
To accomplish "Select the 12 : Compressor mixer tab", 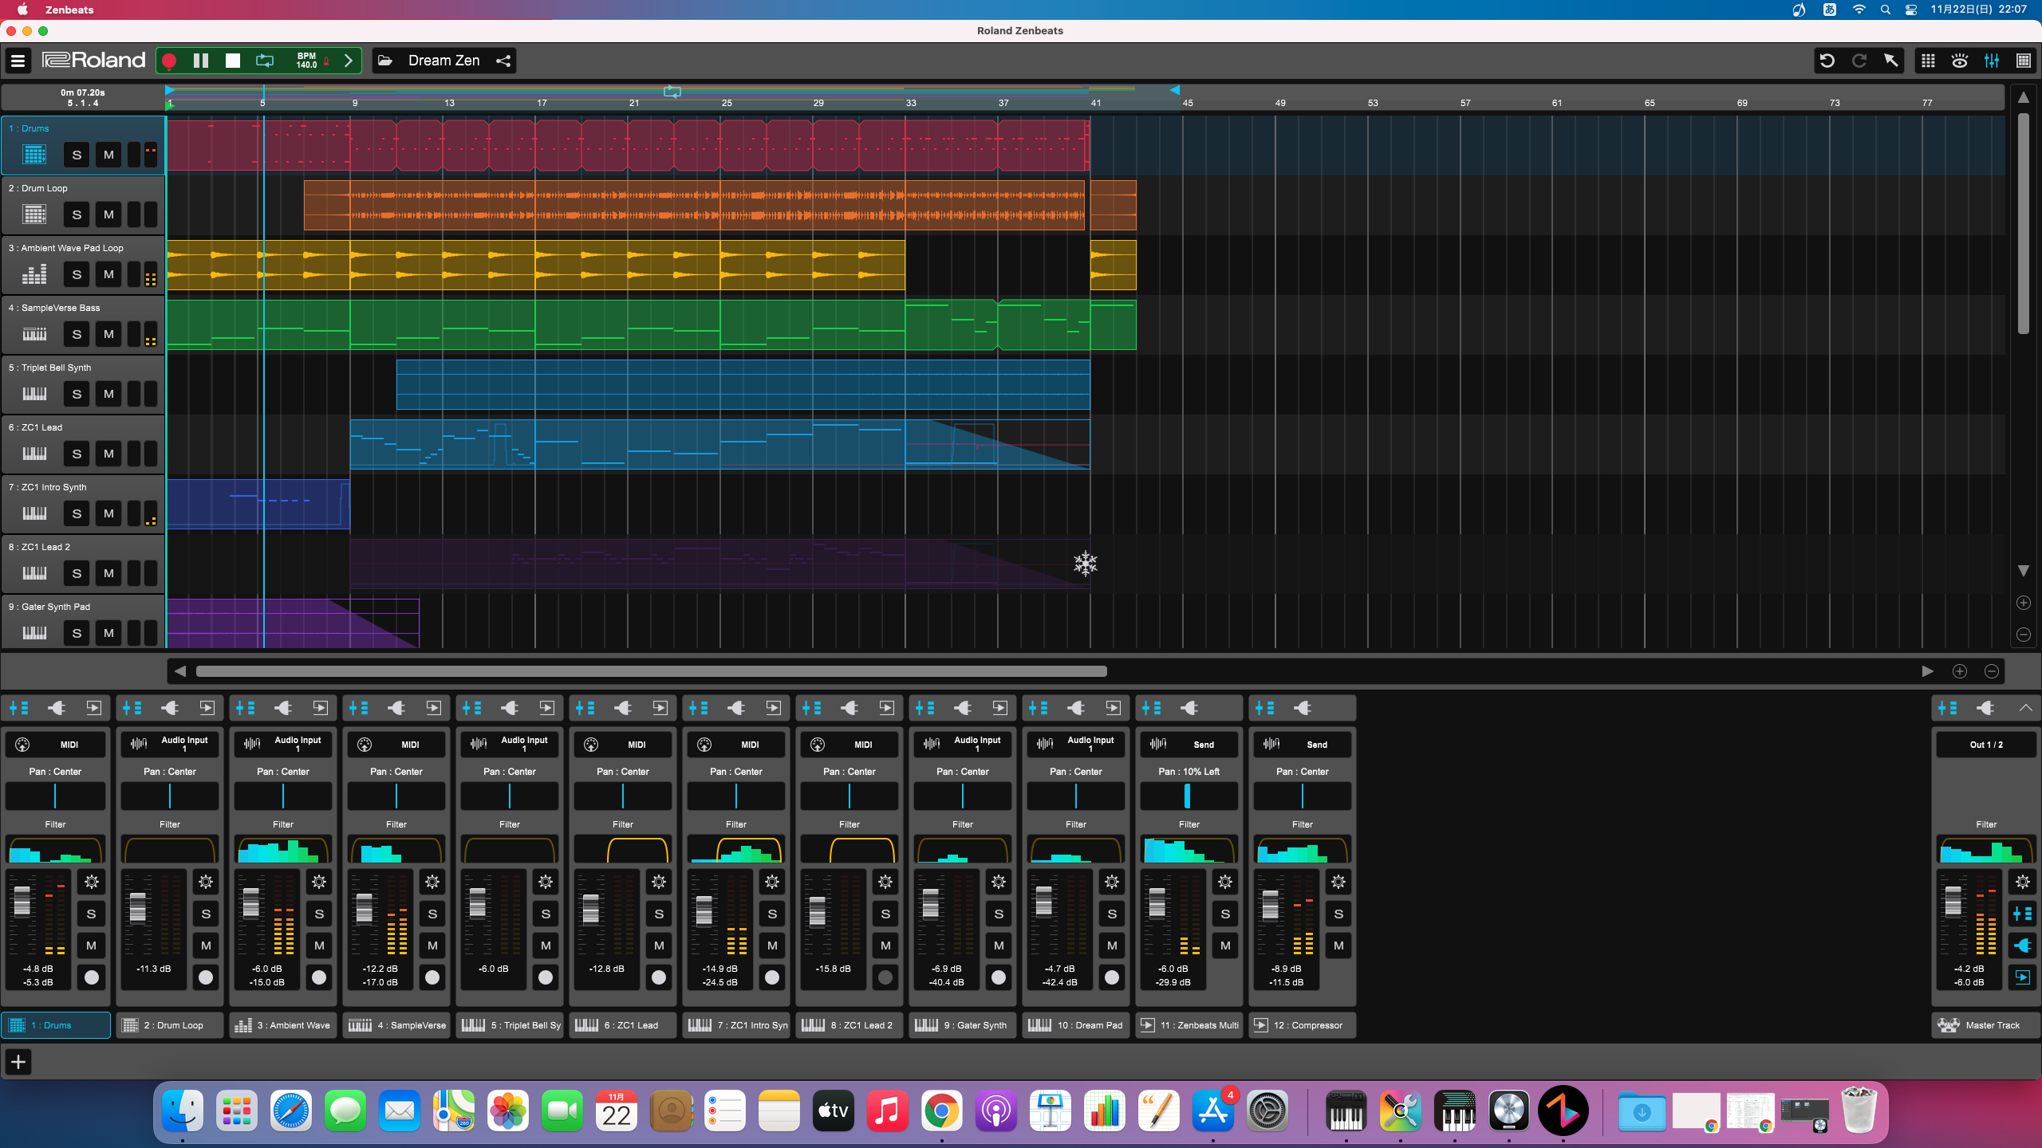I will coord(1302,1025).
